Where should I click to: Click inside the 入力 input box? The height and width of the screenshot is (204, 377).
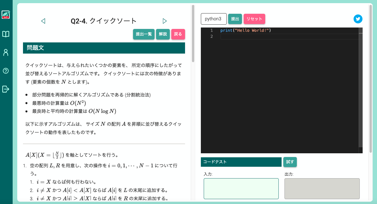coord(241,189)
